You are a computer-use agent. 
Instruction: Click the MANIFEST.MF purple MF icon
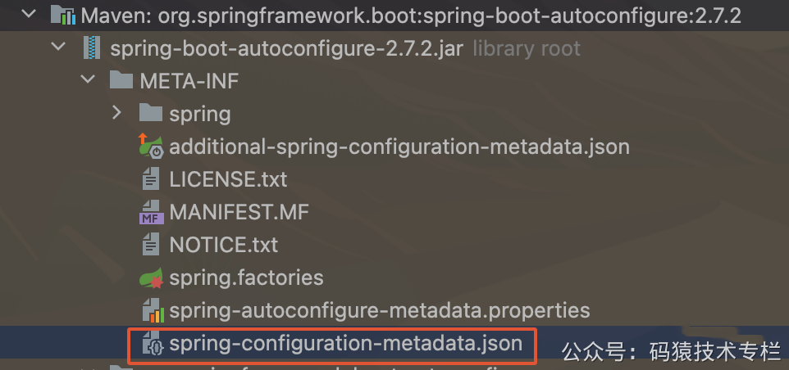[151, 212]
